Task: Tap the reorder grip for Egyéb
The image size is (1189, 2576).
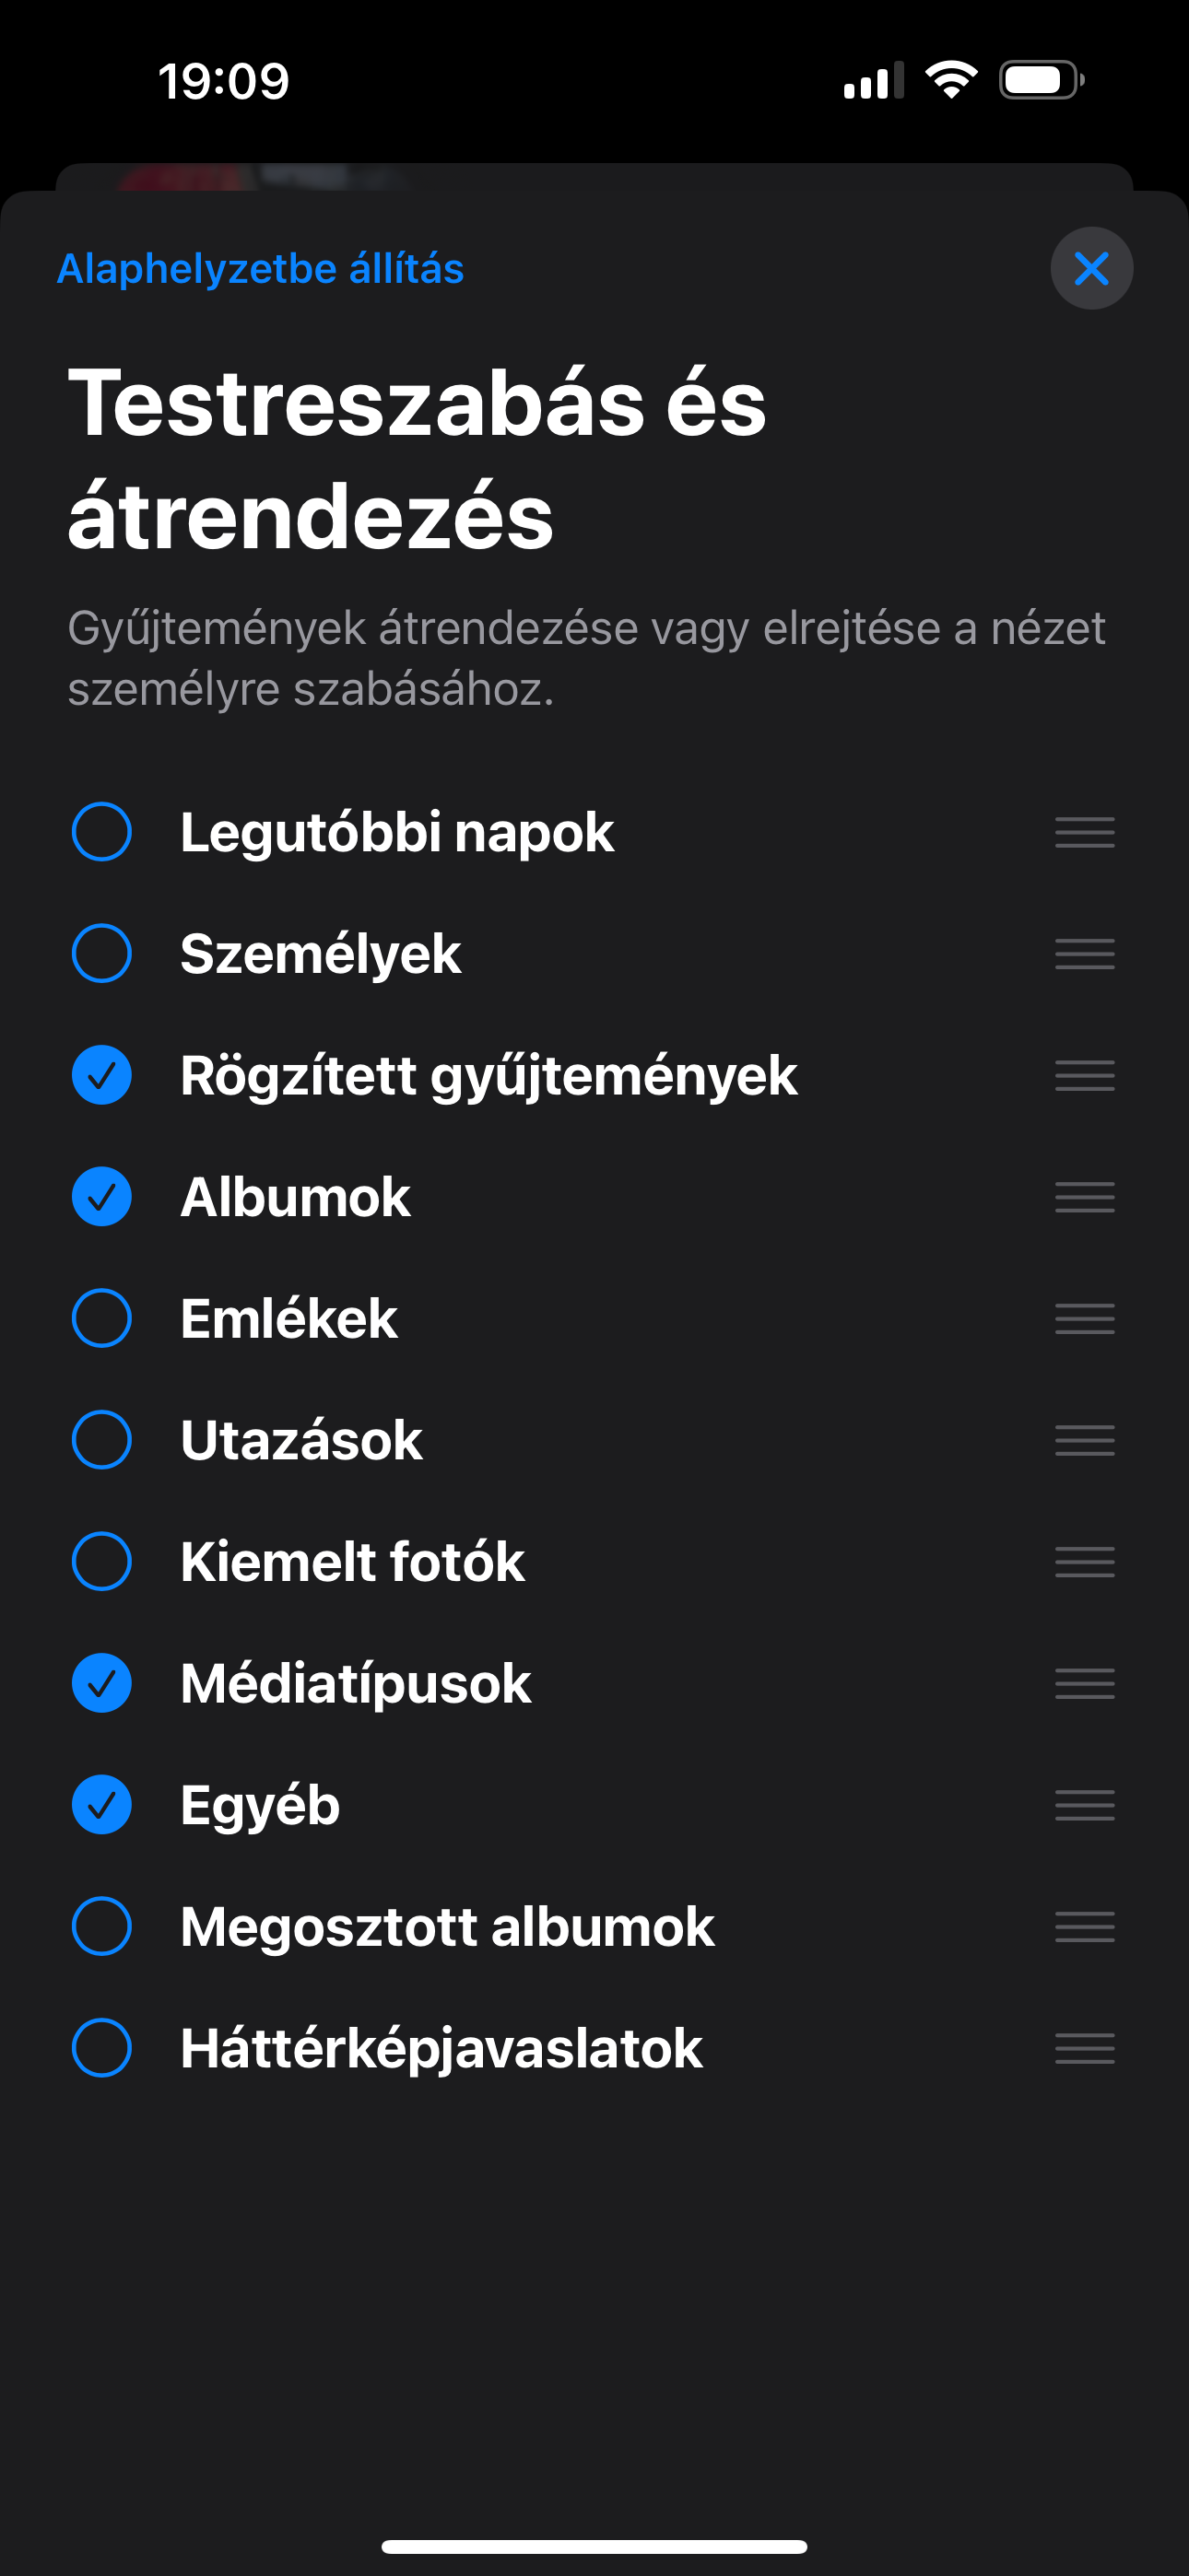Action: [x=1084, y=1805]
